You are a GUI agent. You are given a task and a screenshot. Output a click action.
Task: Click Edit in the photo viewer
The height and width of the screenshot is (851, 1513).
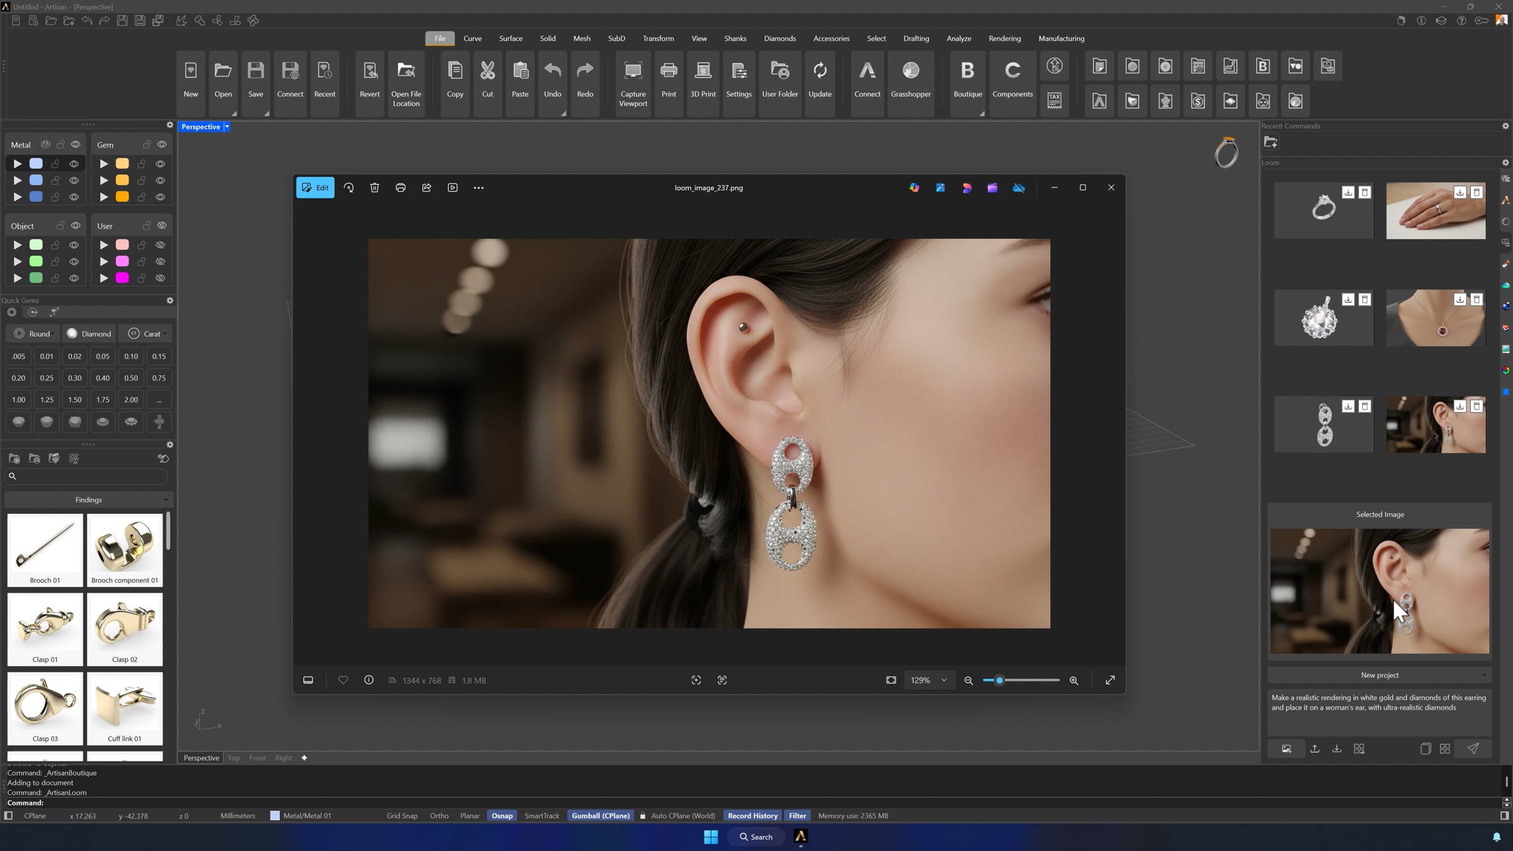315,187
